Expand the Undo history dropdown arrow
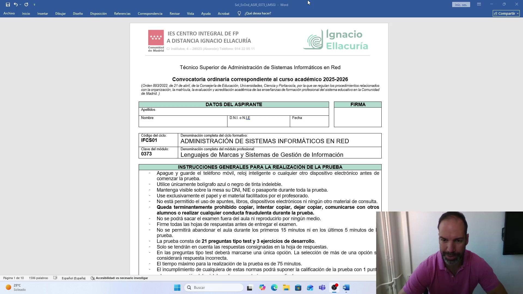 [20, 5]
